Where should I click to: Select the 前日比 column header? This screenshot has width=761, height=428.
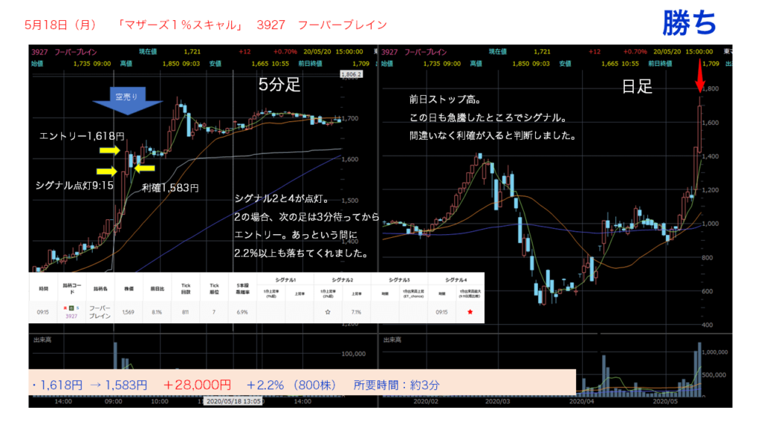[157, 289]
